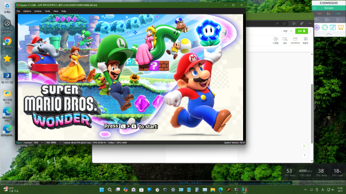Open File Explorer from the taskbar
The image size is (346, 194).
click(x=213, y=190)
